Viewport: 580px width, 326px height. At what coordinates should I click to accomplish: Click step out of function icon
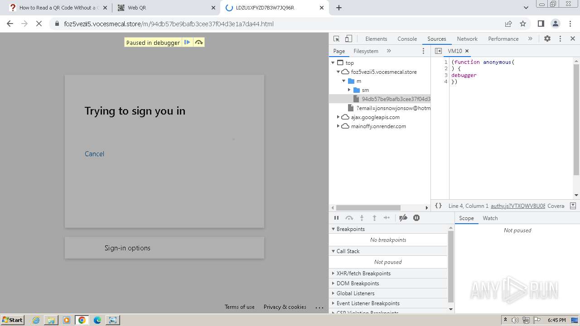tap(374, 218)
